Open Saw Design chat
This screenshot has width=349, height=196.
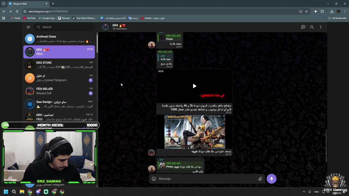click(x=59, y=104)
